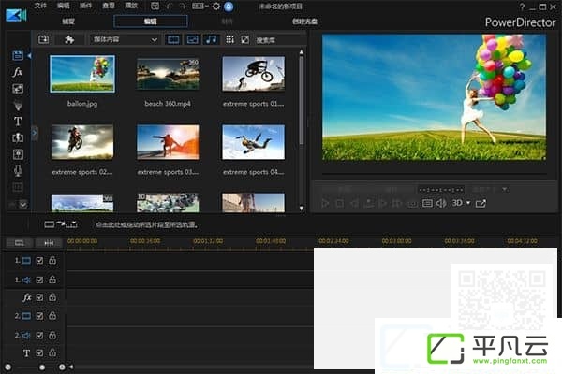Click the fit timeline view button
The width and height of the screenshot is (562, 374).
(20, 243)
